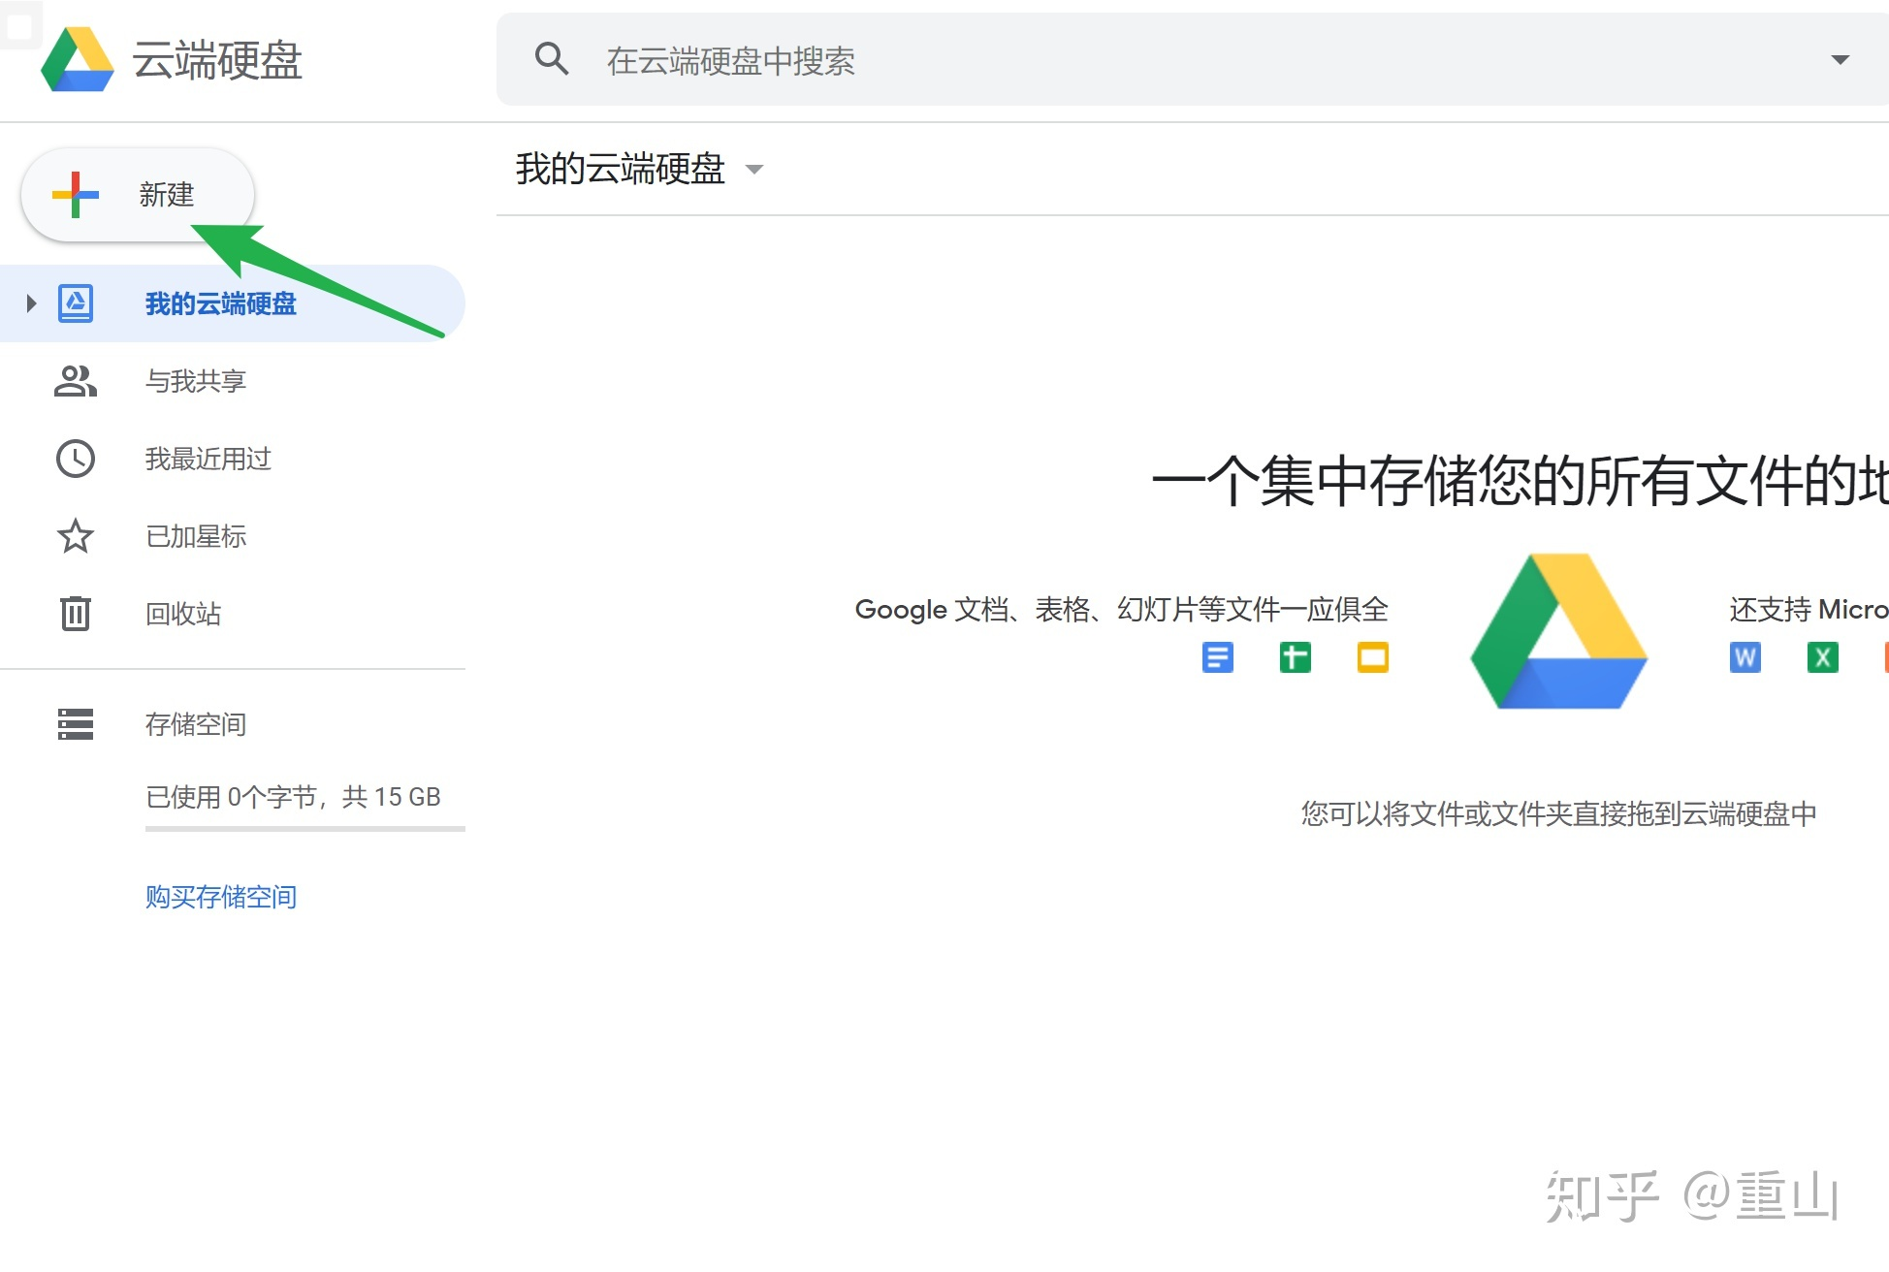The width and height of the screenshot is (1889, 1272).
Task: Click the green Excel file icon
Action: click(x=1822, y=657)
